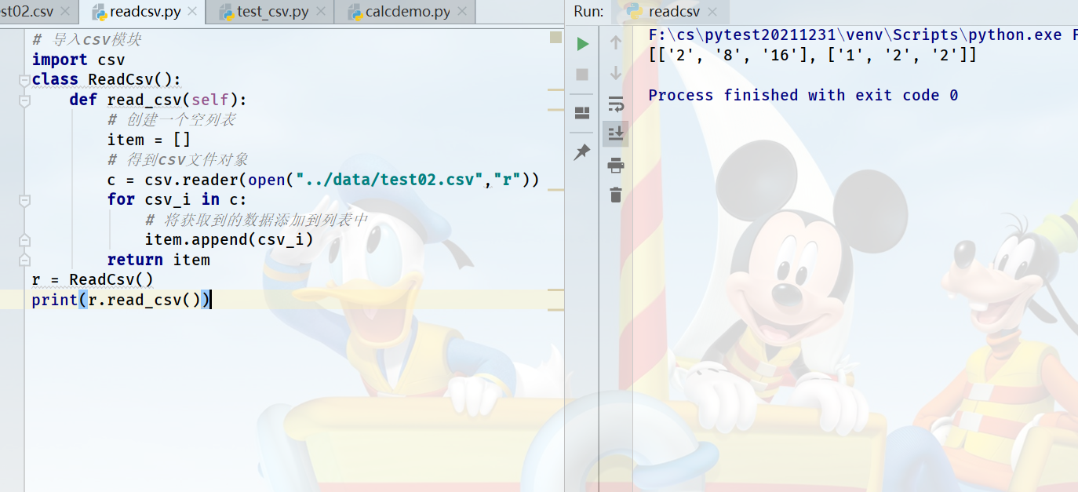Close the calcdemo.py editor tab
Image resolution: width=1078 pixels, height=492 pixels.
click(x=462, y=12)
